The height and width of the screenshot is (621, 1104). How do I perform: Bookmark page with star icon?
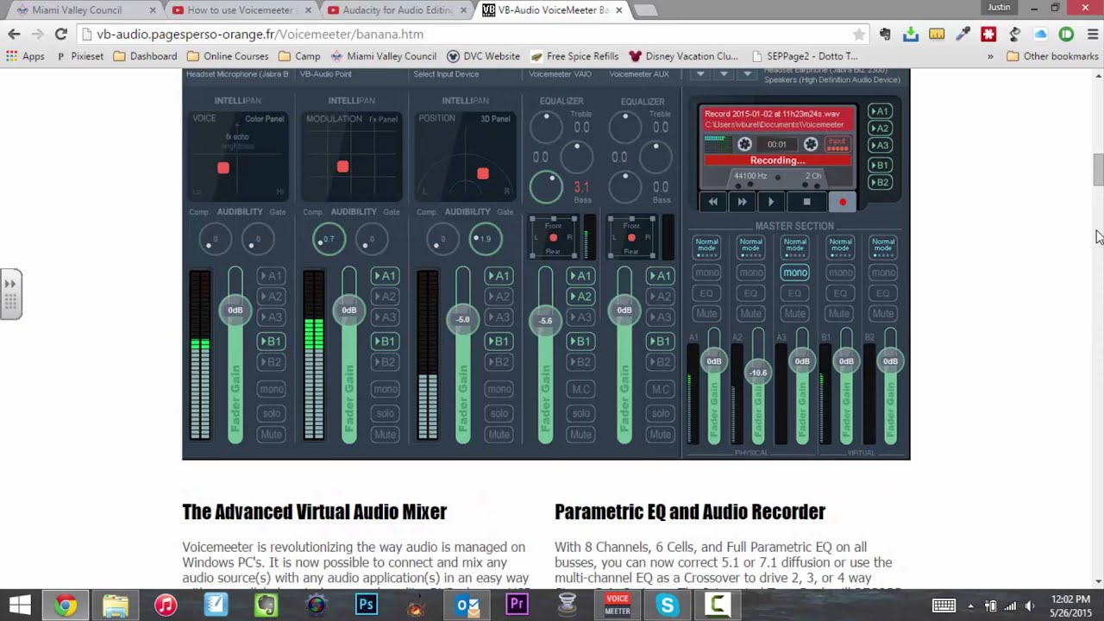858,34
